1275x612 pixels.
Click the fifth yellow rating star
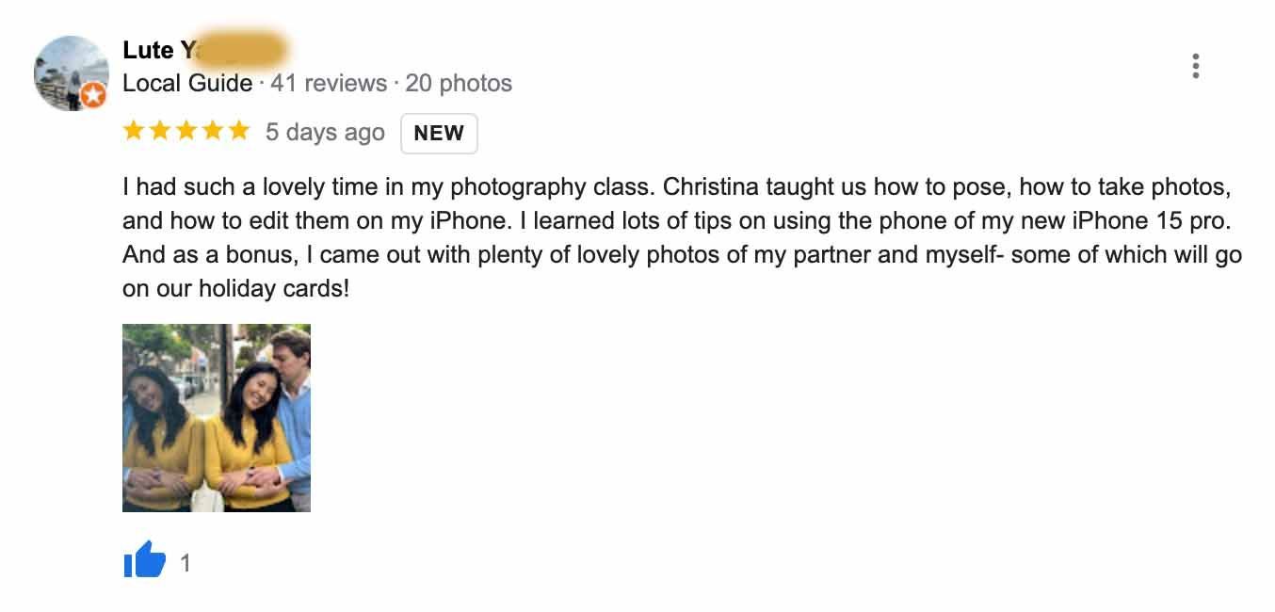tap(238, 131)
